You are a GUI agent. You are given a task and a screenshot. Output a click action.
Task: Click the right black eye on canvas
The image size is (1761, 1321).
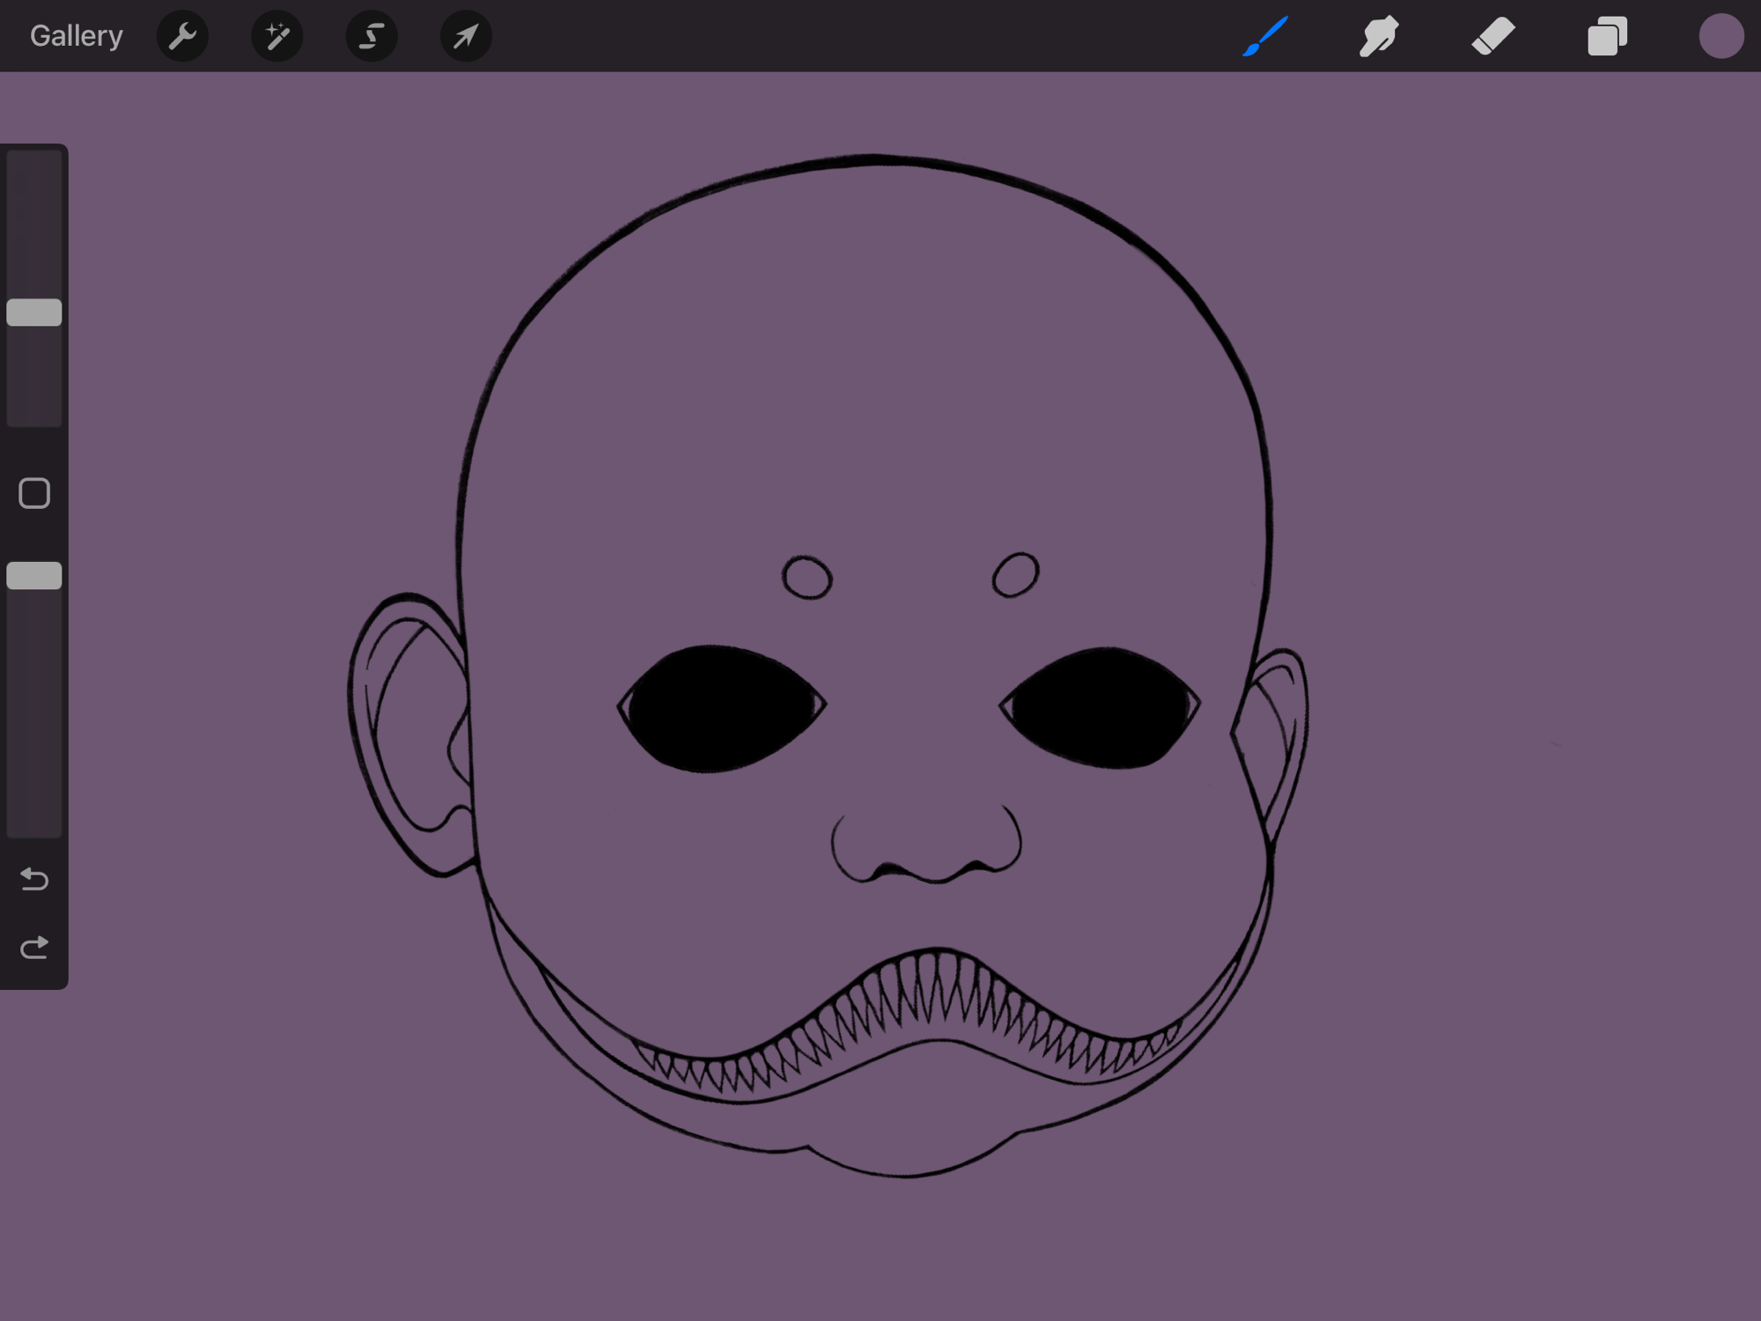click(x=1101, y=707)
